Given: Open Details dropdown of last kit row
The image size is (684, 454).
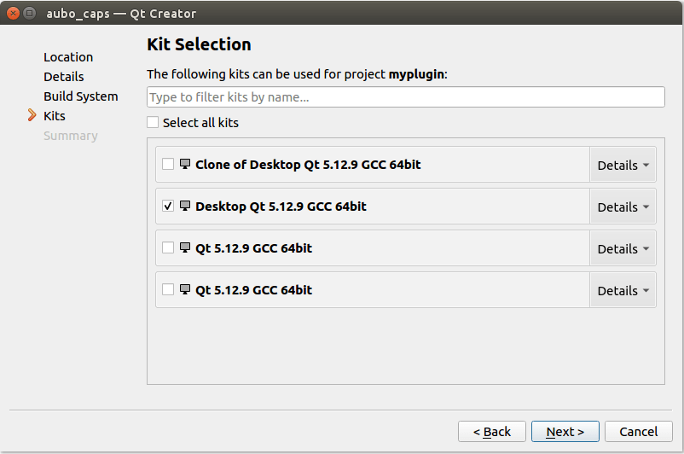Looking at the screenshot, I should tap(623, 290).
